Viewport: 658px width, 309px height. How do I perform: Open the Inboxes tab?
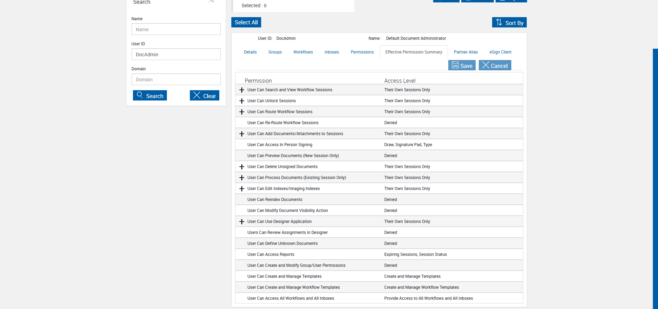coord(332,52)
